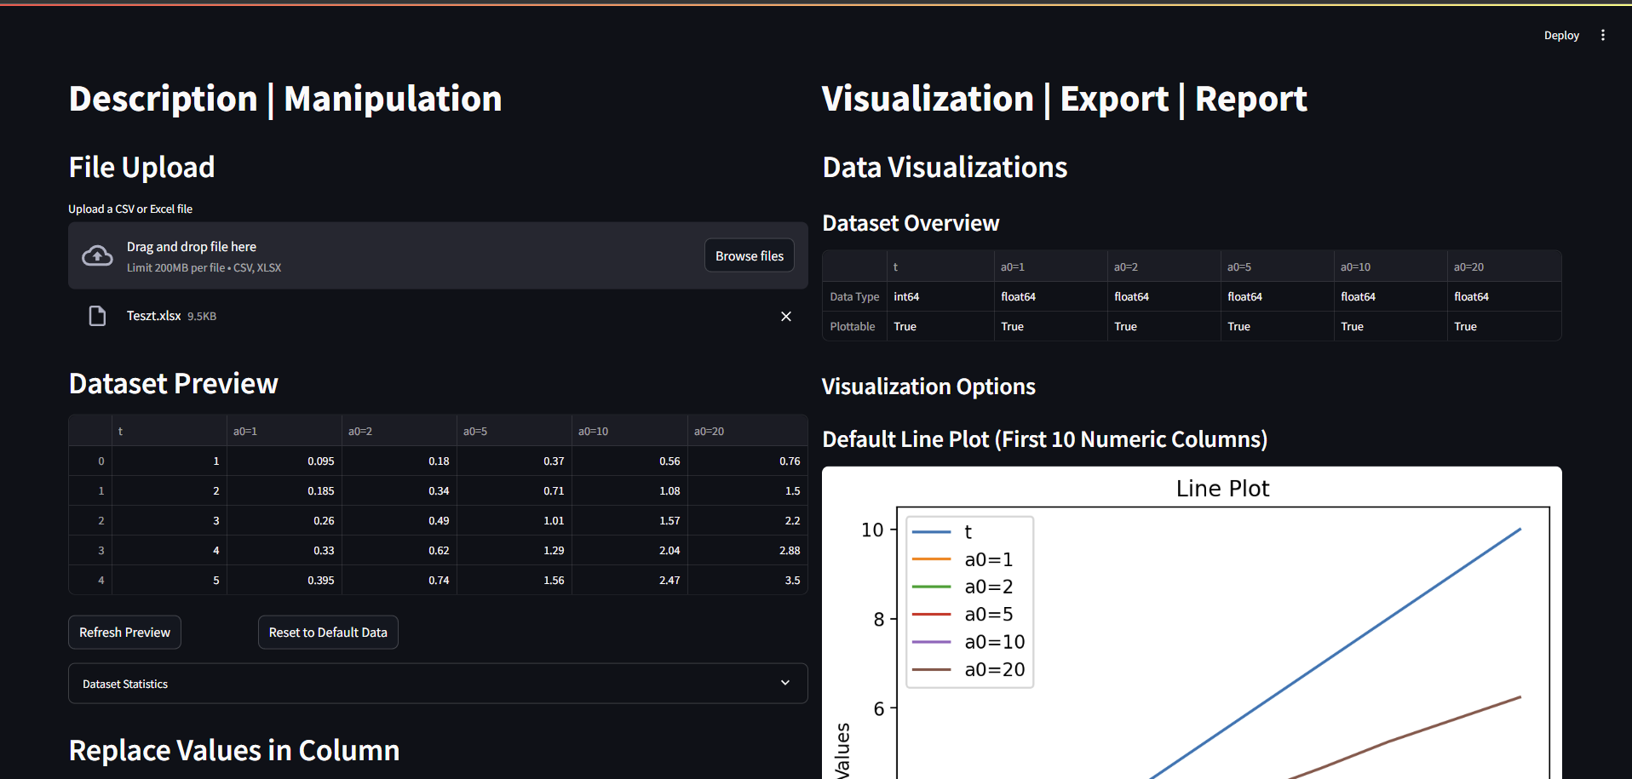This screenshot has width=1632, height=779.
Task: Click the a0=20 legend entry in plot
Action: (x=968, y=669)
